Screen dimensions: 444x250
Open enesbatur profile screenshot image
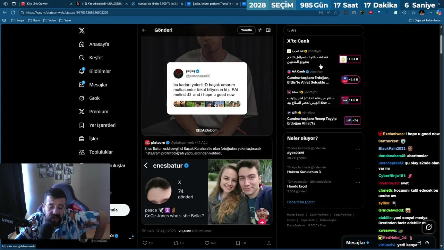pyautogui.click(x=174, y=192)
